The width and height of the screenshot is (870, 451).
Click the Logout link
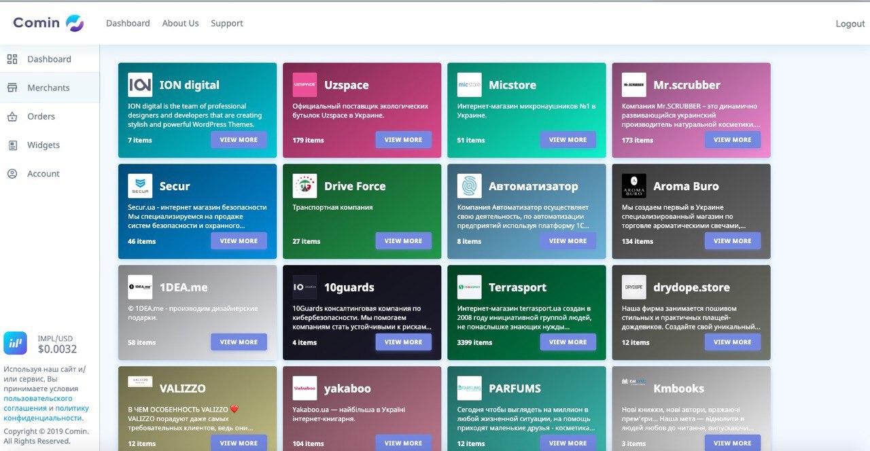pyautogui.click(x=850, y=24)
